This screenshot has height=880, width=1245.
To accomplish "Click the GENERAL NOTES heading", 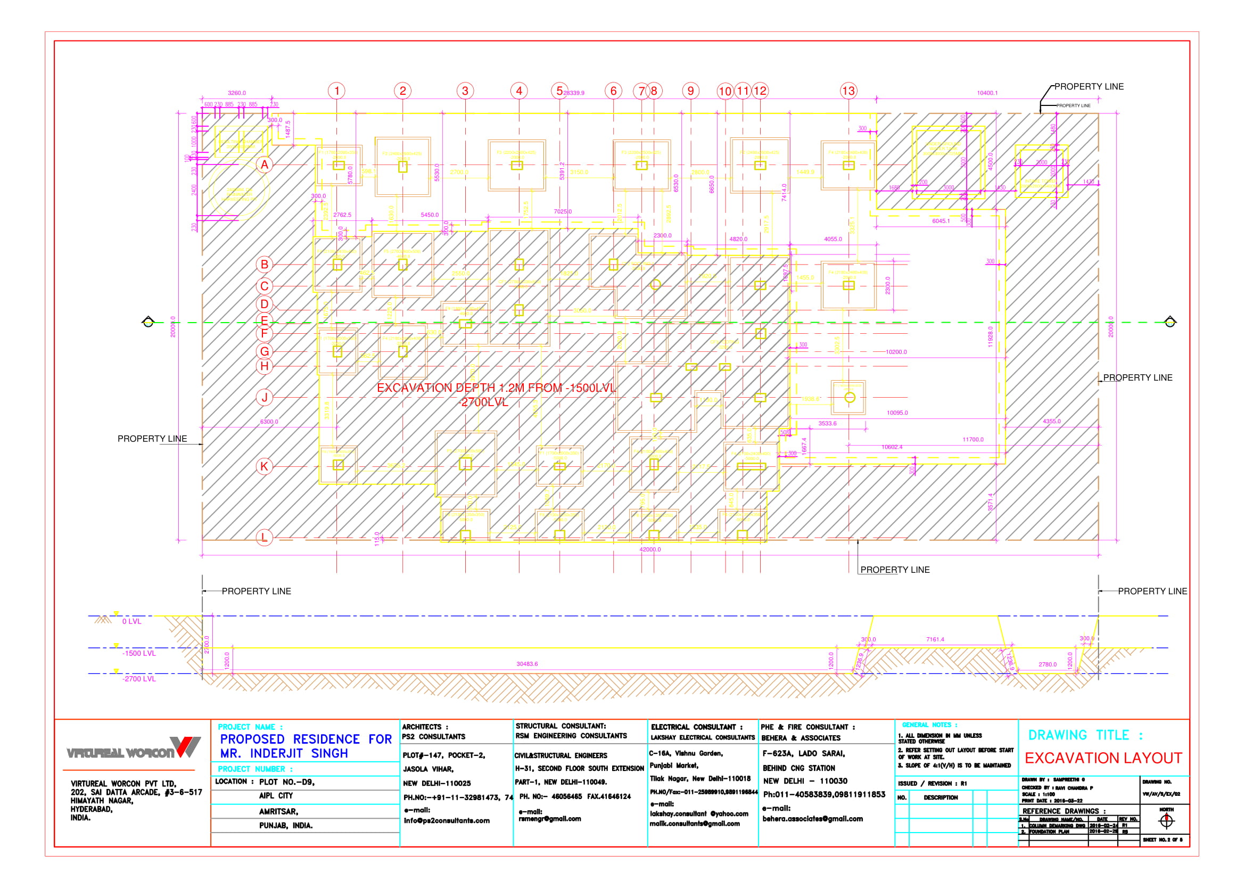I will click(929, 725).
